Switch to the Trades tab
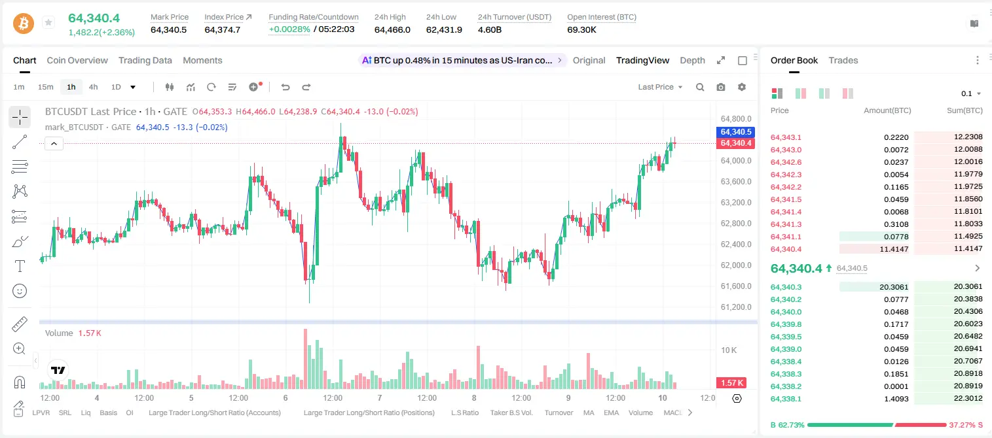This screenshot has width=992, height=438. [x=843, y=60]
